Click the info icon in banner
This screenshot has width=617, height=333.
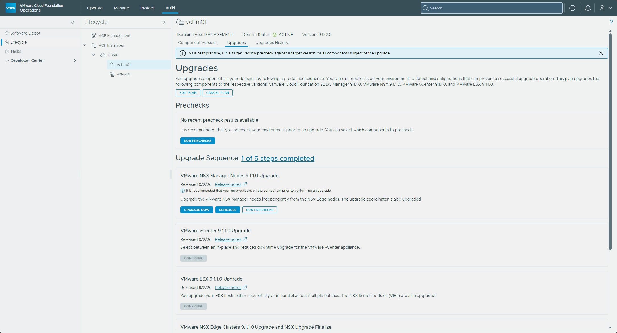(x=183, y=53)
